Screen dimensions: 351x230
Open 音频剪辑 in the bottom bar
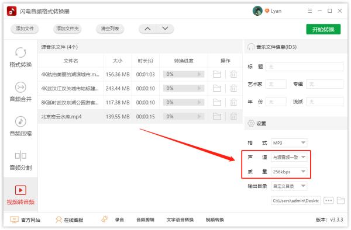point(145,220)
